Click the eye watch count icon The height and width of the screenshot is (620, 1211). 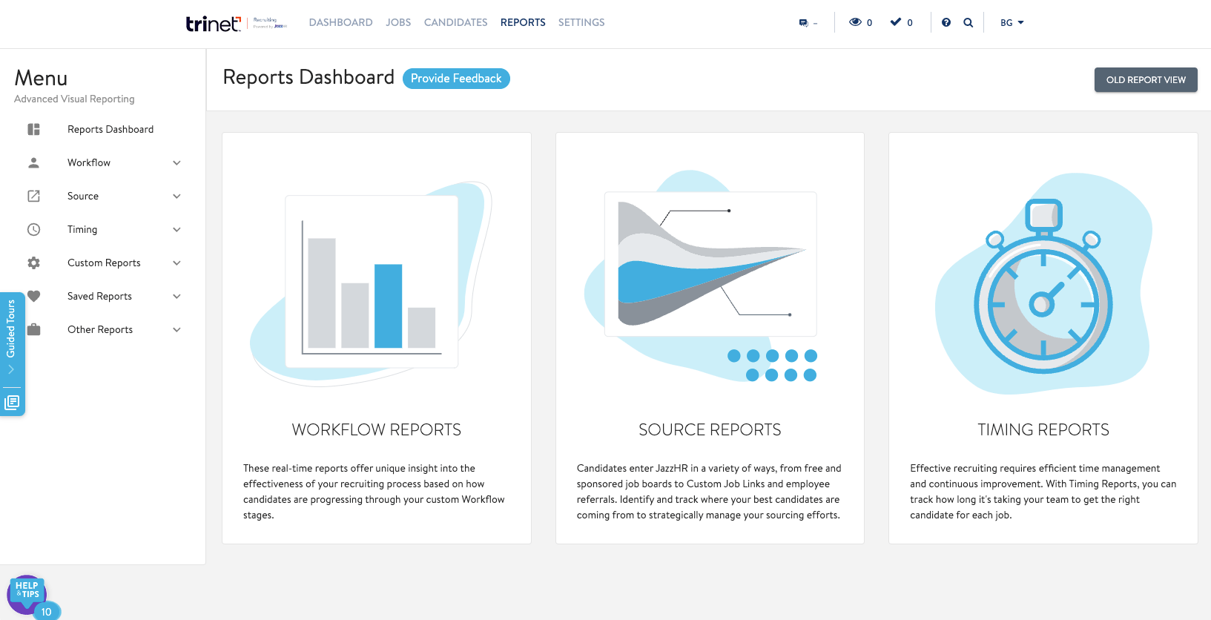point(855,22)
